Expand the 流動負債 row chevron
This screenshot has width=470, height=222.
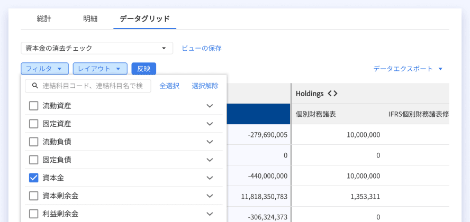(x=210, y=142)
